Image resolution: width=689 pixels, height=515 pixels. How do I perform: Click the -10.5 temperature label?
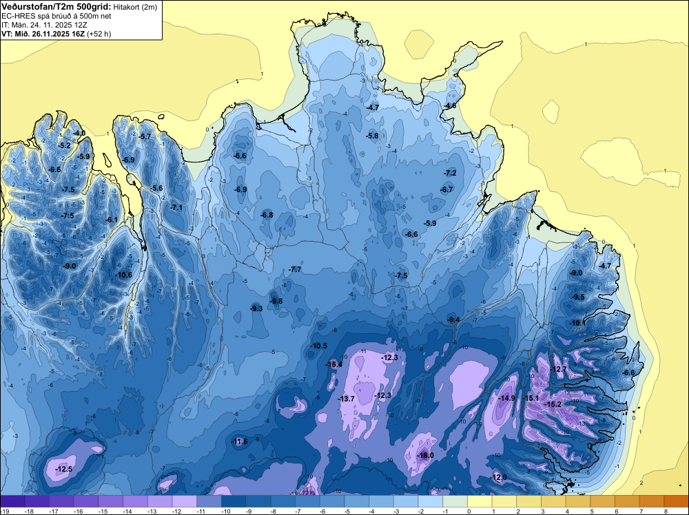pos(319,346)
